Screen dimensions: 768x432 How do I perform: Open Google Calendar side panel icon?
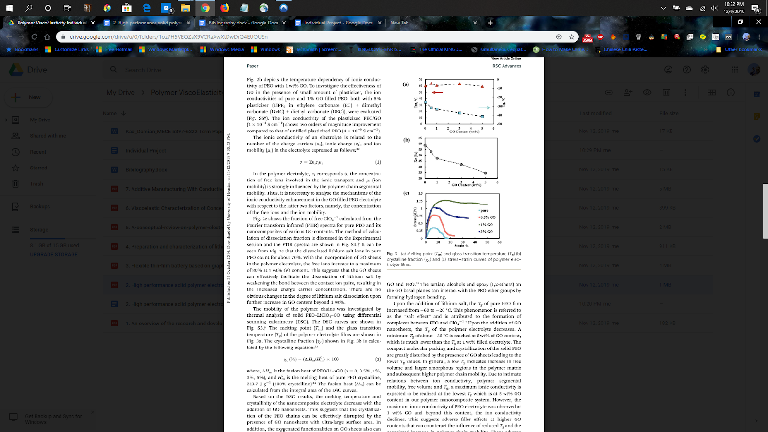[756, 94]
